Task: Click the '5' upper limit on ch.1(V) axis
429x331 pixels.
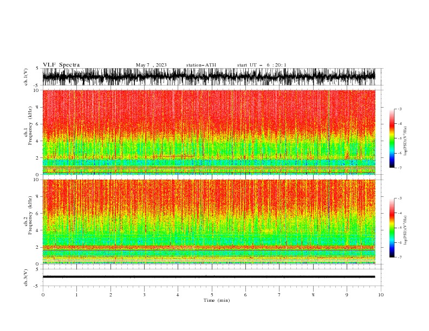Action: (x=37, y=68)
